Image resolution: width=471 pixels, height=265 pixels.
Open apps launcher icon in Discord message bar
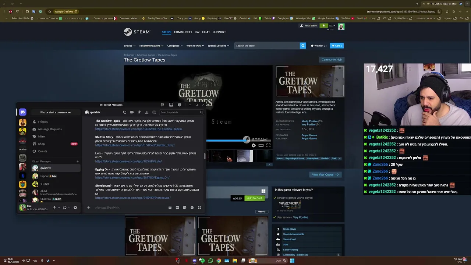coord(199,208)
